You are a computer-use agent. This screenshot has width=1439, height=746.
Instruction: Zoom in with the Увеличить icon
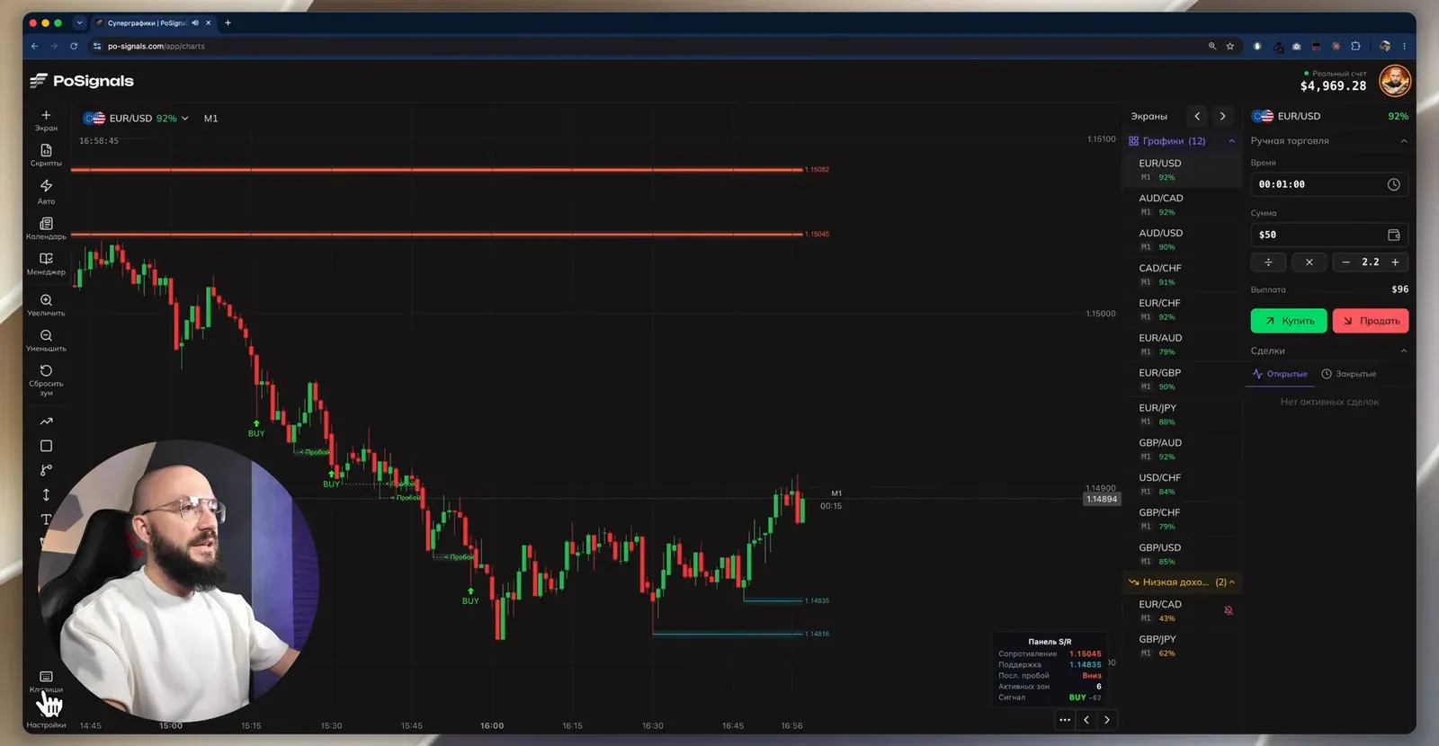[46, 304]
